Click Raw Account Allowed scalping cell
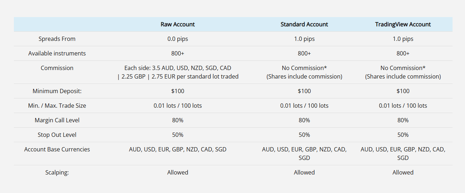Image resolution: width=465 pixels, height=193 pixels. tap(178, 173)
